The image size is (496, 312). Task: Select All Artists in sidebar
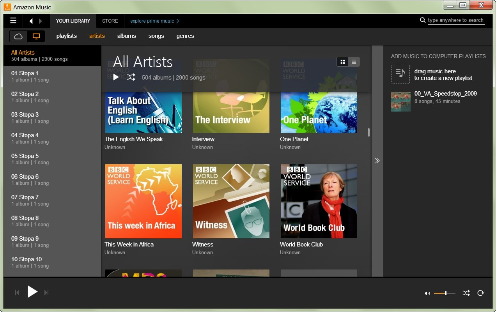[x=52, y=56]
